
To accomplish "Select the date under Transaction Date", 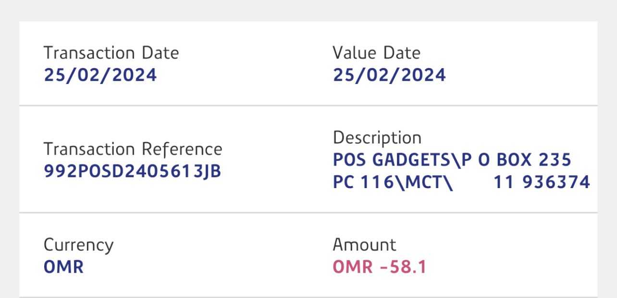I will pos(100,75).
